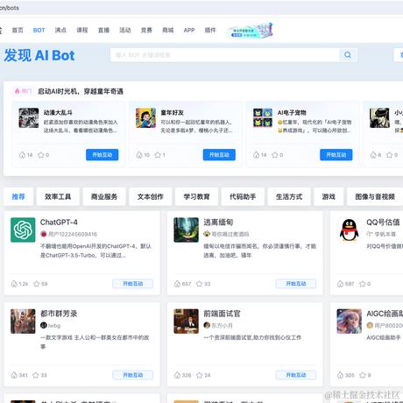Select the 生活方式 category tab
This screenshot has width=403, height=403.
(x=289, y=197)
